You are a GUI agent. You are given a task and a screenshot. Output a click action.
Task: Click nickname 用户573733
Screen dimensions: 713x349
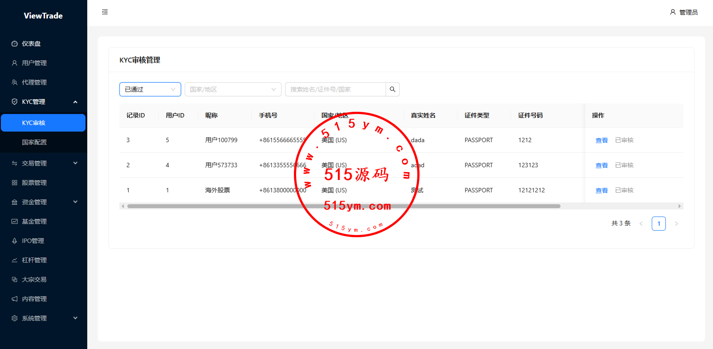[221, 165]
